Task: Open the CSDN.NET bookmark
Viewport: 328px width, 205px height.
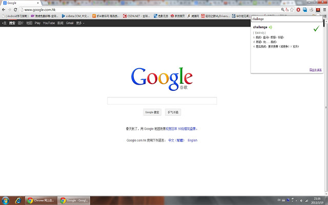Action: pyautogui.click(x=136, y=16)
